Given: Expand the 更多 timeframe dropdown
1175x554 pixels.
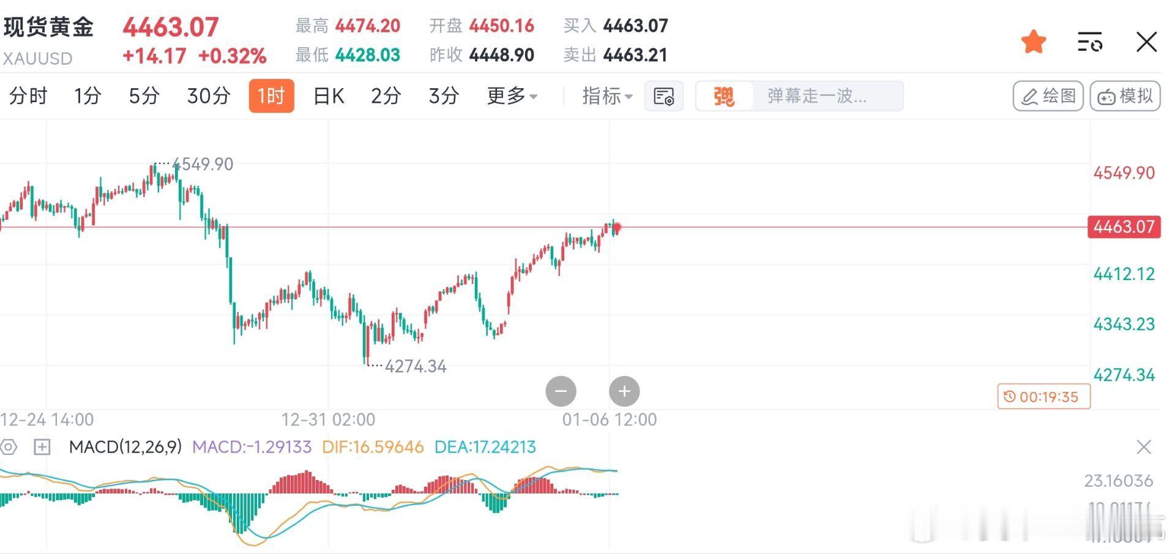Looking at the screenshot, I should tap(512, 96).
